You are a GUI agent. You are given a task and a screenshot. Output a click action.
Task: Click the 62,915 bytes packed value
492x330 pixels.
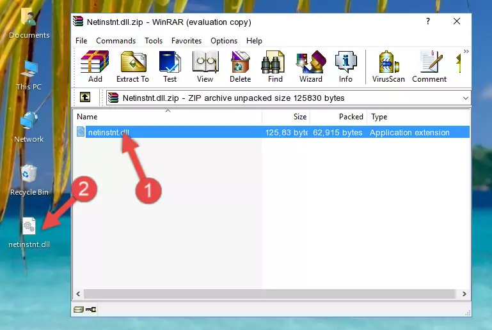(337, 132)
